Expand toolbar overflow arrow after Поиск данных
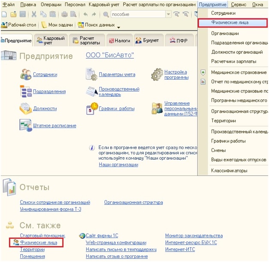Screen dimensions: 269x262 119,27
